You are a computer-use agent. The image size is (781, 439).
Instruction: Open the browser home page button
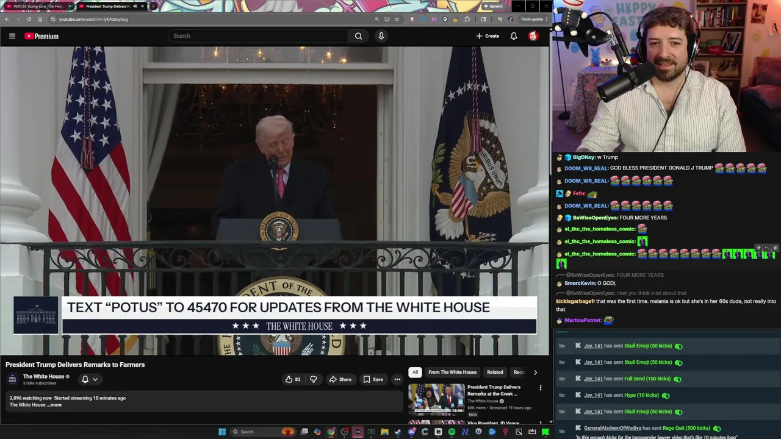(x=40, y=19)
